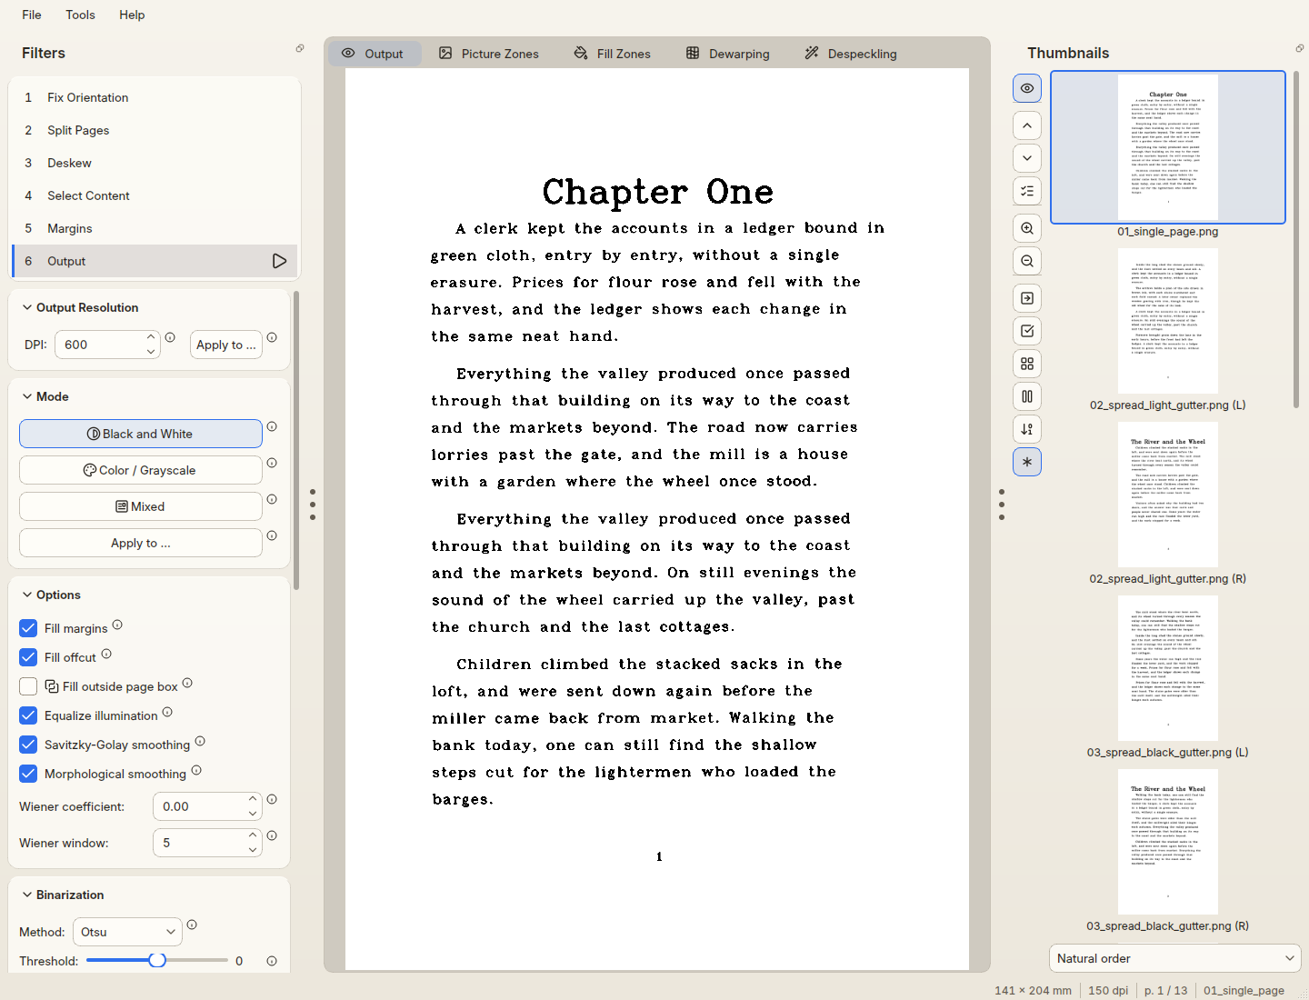This screenshot has height=1000, width=1309.
Task: Enable Fill outside page box
Action: [x=28, y=686]
